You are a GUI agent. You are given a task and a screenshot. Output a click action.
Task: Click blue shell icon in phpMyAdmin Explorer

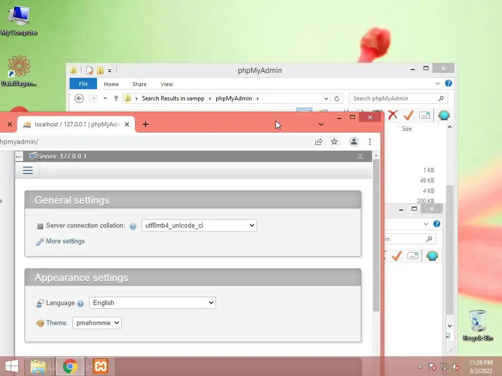[x=444, y=115]
